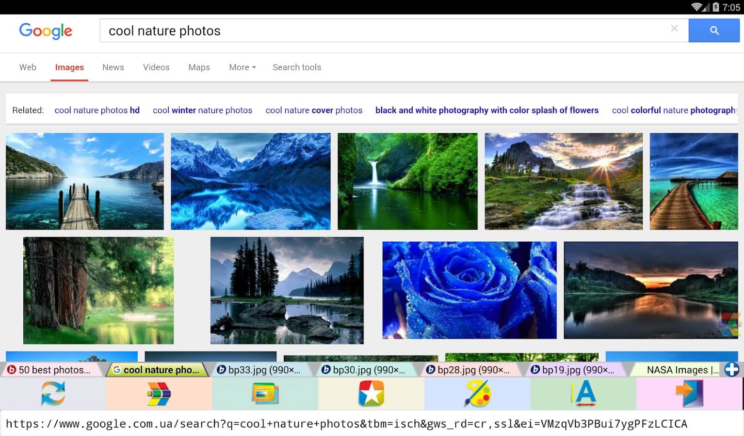Switch to the Videos results tab
744x436 pixels.
[x=156, y=67]
